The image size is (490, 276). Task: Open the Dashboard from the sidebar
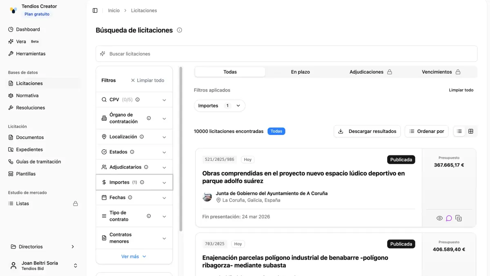28,29
